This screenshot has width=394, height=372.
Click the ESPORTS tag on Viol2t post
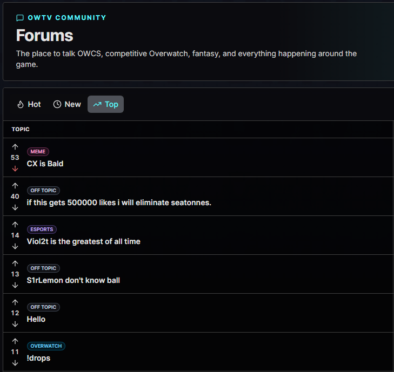[42, 229]
